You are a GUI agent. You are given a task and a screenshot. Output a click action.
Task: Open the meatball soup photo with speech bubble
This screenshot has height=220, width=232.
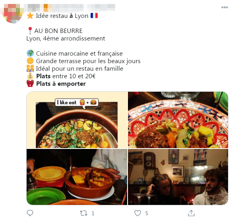(77, 120)
